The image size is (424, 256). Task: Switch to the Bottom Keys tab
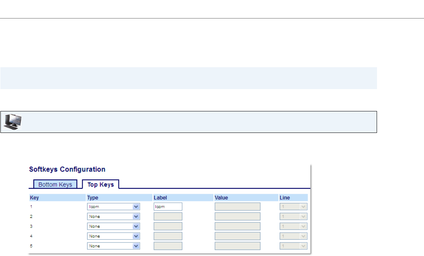click(55, 184)
